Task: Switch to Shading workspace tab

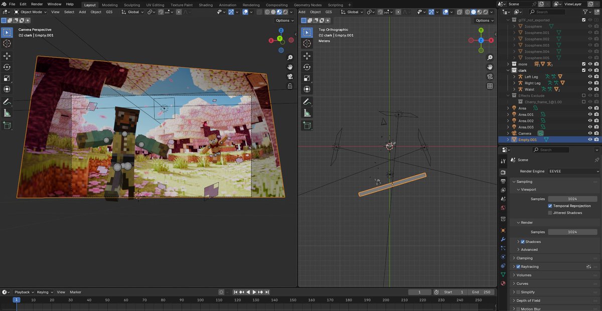Action: click(x=206, y=5)
